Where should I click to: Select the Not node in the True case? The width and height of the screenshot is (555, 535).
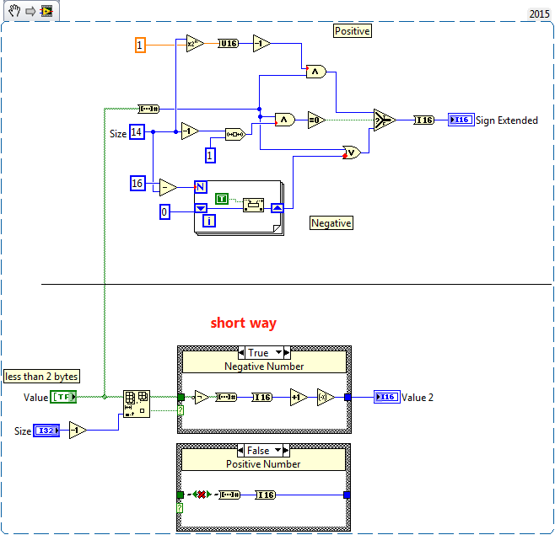coord(202,398)
